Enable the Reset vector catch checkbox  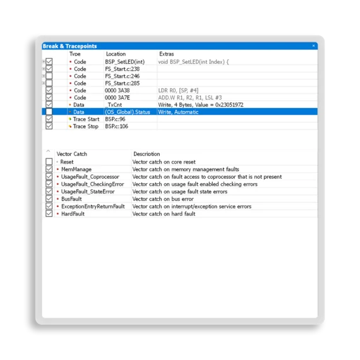click(x=49, y=162)
